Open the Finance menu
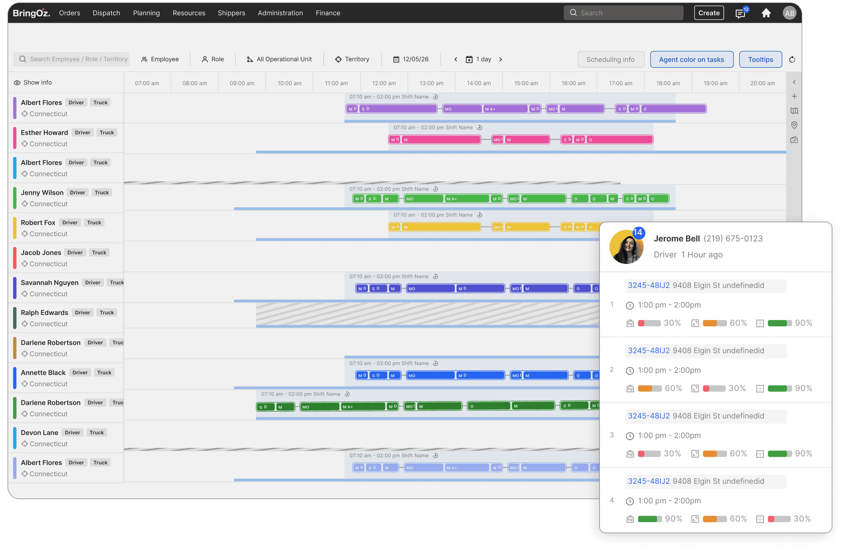The height and width of the screenshot is (551, 845). (328, 13)
